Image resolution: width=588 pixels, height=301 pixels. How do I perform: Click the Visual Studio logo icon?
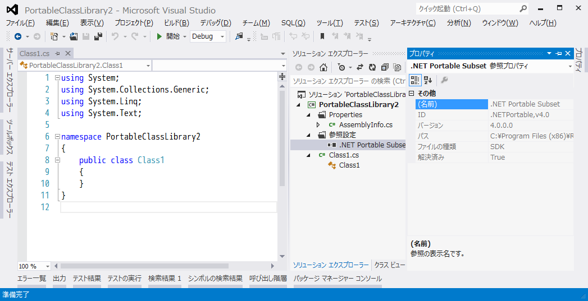12,10
